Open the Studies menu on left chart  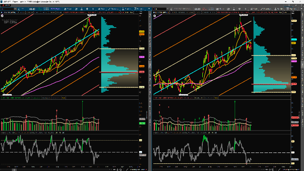(127, 9)
